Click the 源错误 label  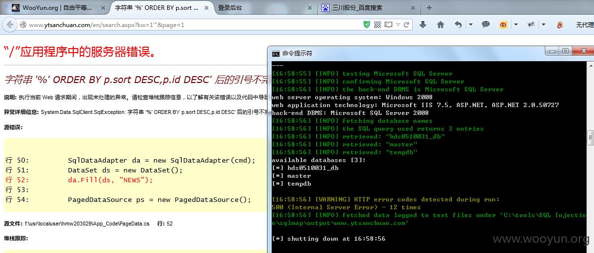(13, 127)
